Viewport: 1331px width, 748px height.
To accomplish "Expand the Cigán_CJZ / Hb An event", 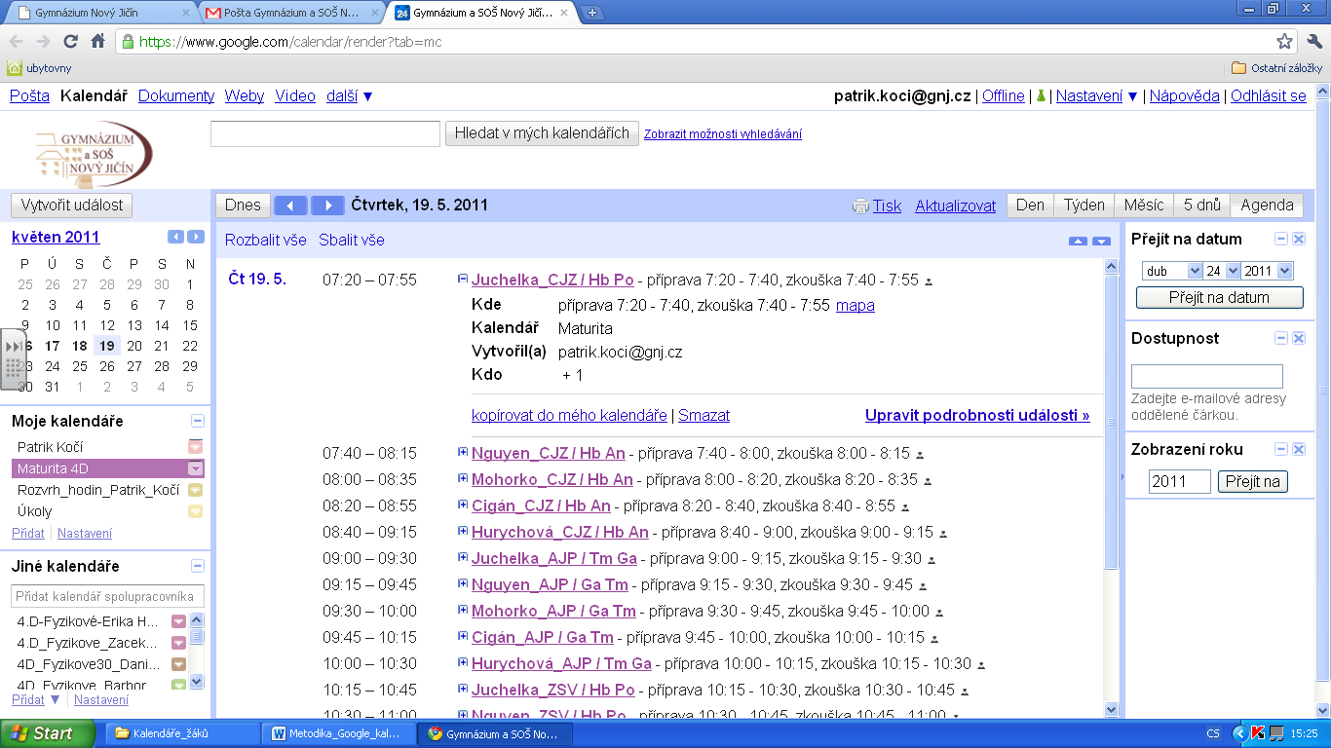I will [x=463, y=505].
